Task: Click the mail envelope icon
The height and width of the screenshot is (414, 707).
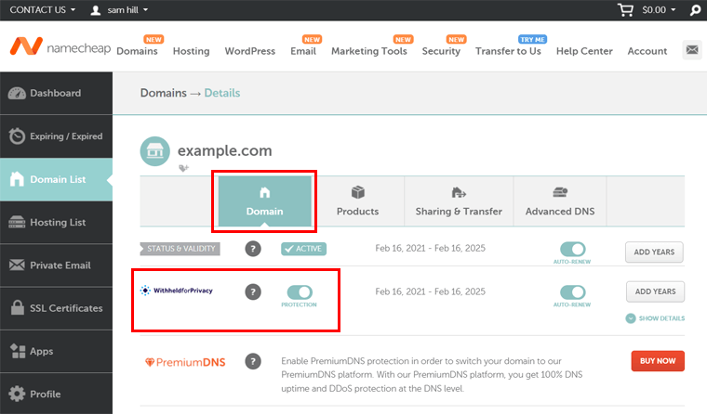Action: tap(691, 50)
